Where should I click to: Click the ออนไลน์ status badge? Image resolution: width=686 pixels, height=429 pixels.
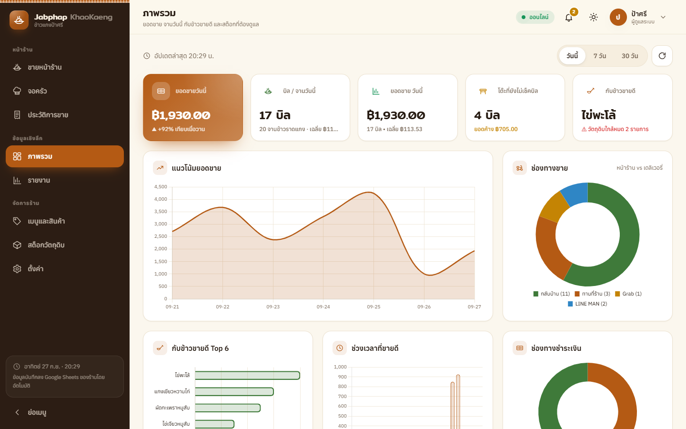[x=535, y=17]
